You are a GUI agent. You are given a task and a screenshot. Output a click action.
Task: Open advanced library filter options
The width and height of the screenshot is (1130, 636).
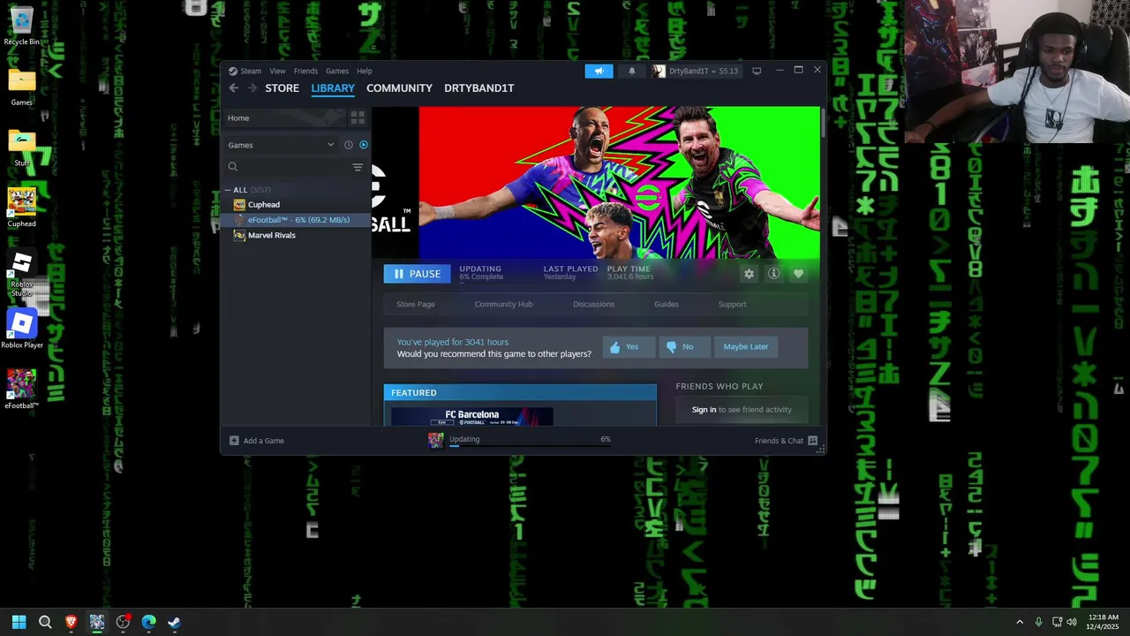pos(358,167)
